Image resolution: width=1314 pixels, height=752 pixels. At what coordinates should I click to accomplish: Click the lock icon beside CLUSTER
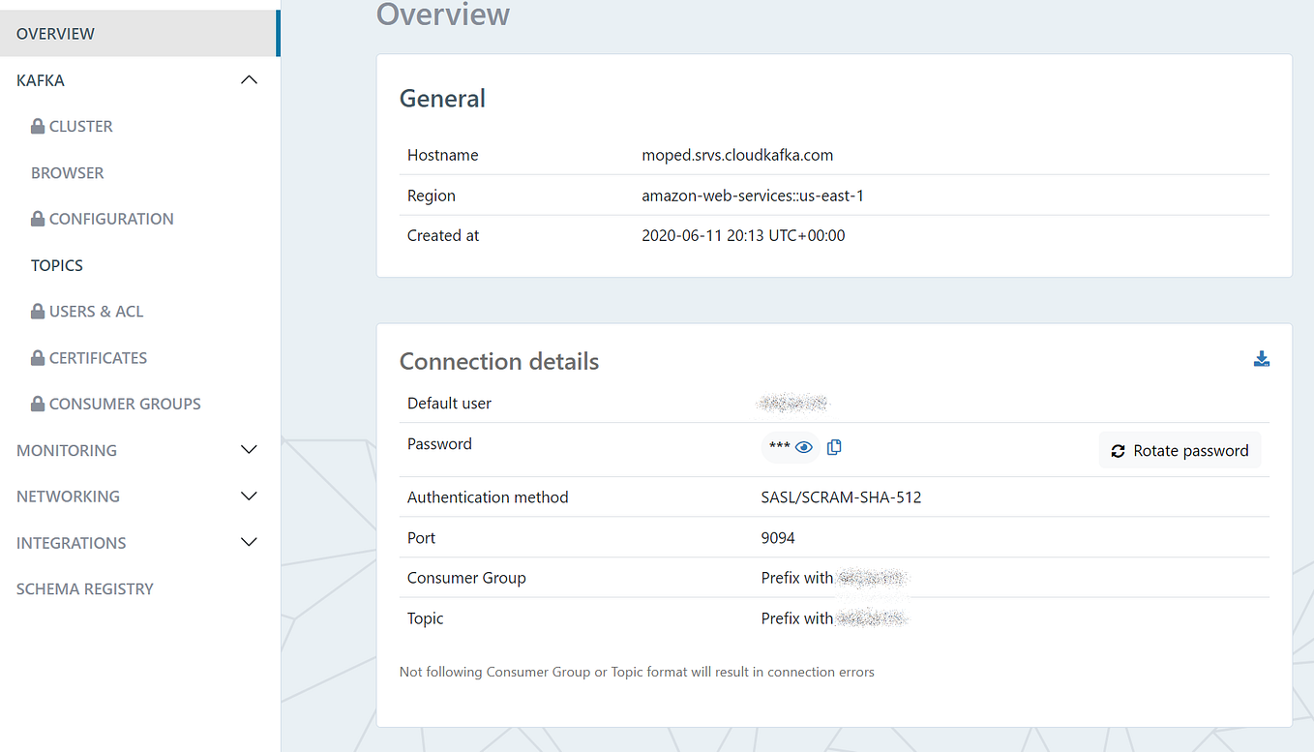point(36,125)
